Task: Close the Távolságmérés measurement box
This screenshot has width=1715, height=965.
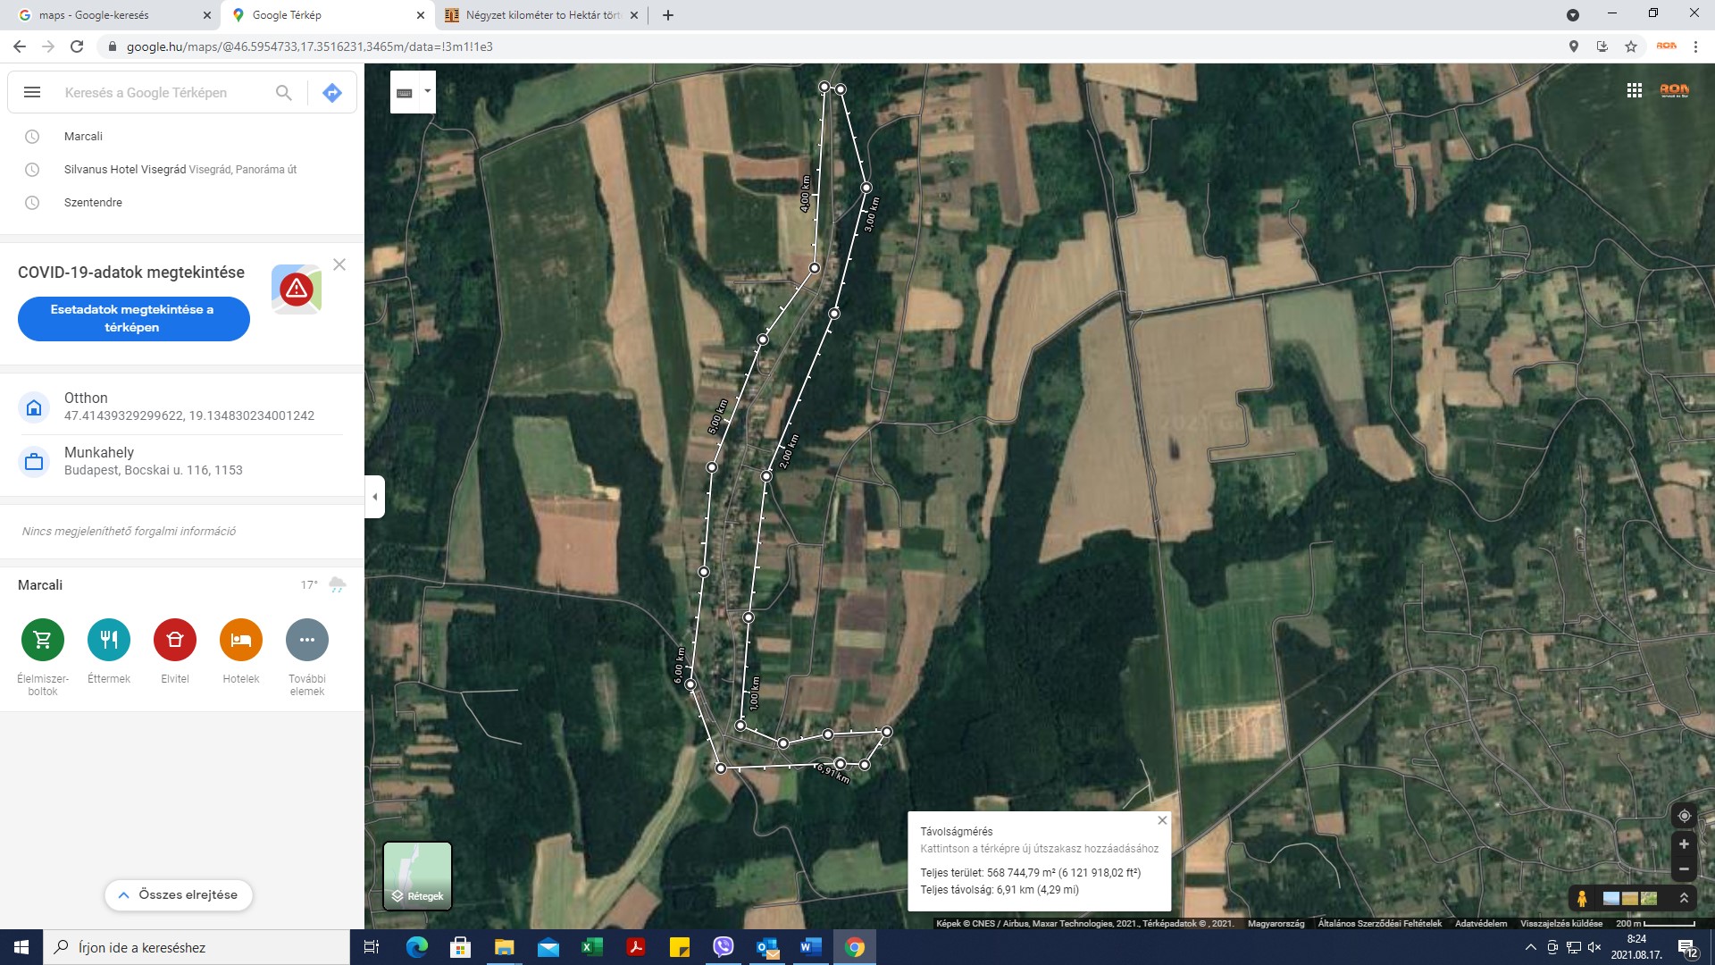Action: (x=1162, y=820)
